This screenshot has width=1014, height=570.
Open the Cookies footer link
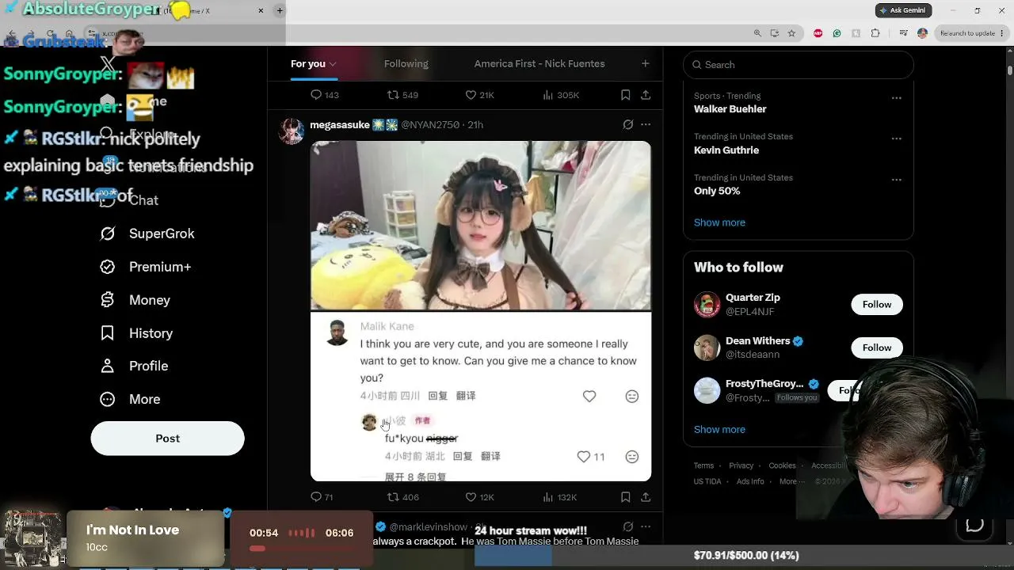click(782, 465)
